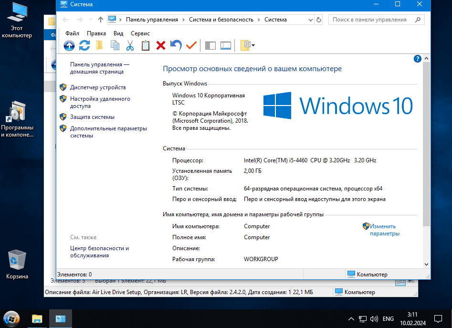Focus the Поиск в панели управления search field
452x328 pixels.
click(377, 20)
